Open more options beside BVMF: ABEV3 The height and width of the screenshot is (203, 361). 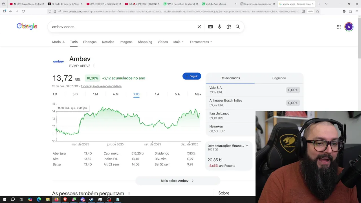click(94, 66)
